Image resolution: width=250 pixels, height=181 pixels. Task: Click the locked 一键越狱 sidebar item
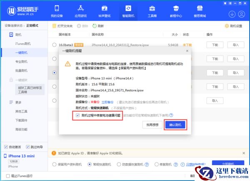click(18, 80)
